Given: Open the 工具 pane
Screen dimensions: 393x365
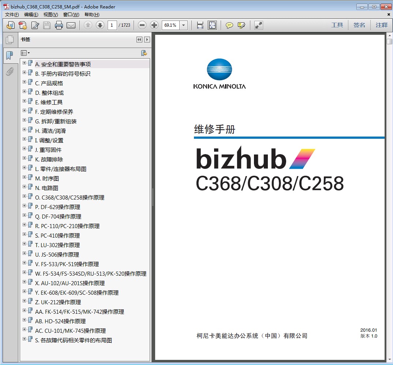Looking at the screenshot, I should (337, 25).
